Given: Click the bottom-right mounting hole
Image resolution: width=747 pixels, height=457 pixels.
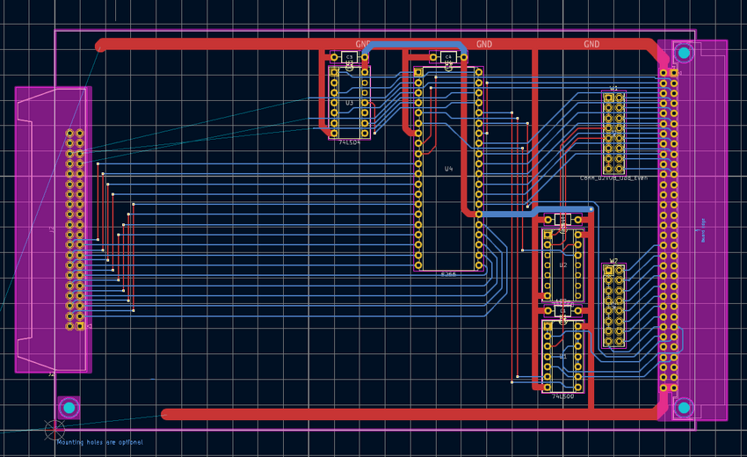Looking at the screenshot, I should tap(684, 408).
